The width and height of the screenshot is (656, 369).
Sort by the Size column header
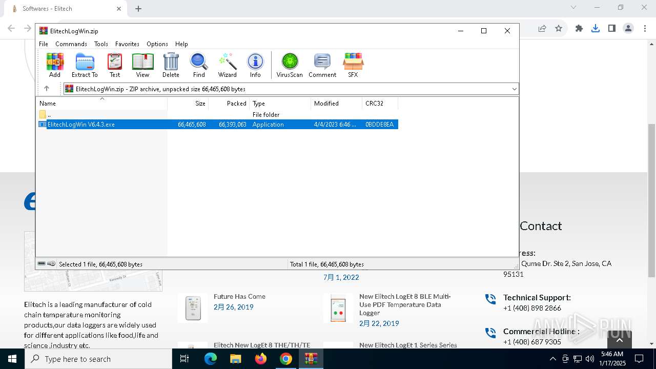click(x=188, y=104)
